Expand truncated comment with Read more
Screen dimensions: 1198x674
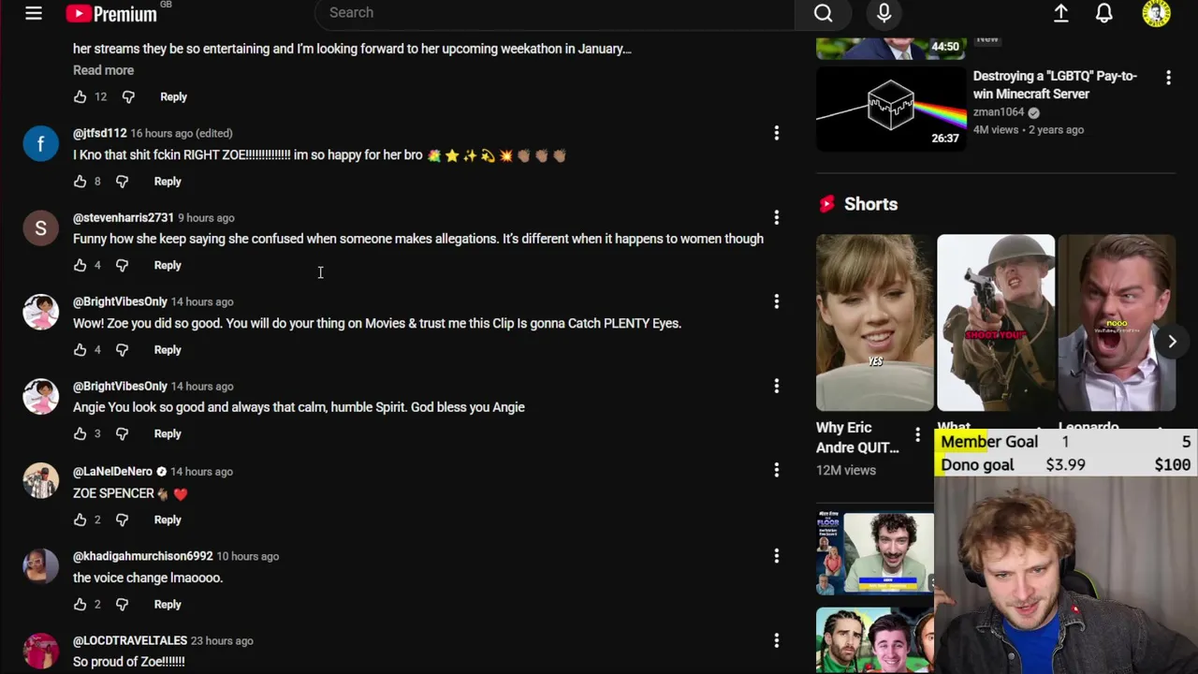click(103, 70)
